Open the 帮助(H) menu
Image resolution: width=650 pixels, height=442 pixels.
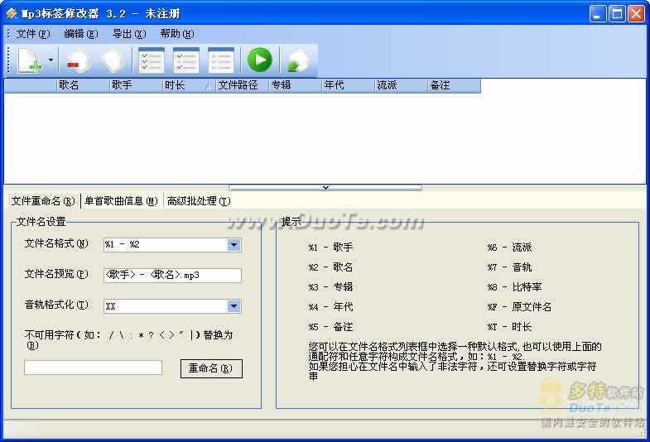[x=177, y=34]
